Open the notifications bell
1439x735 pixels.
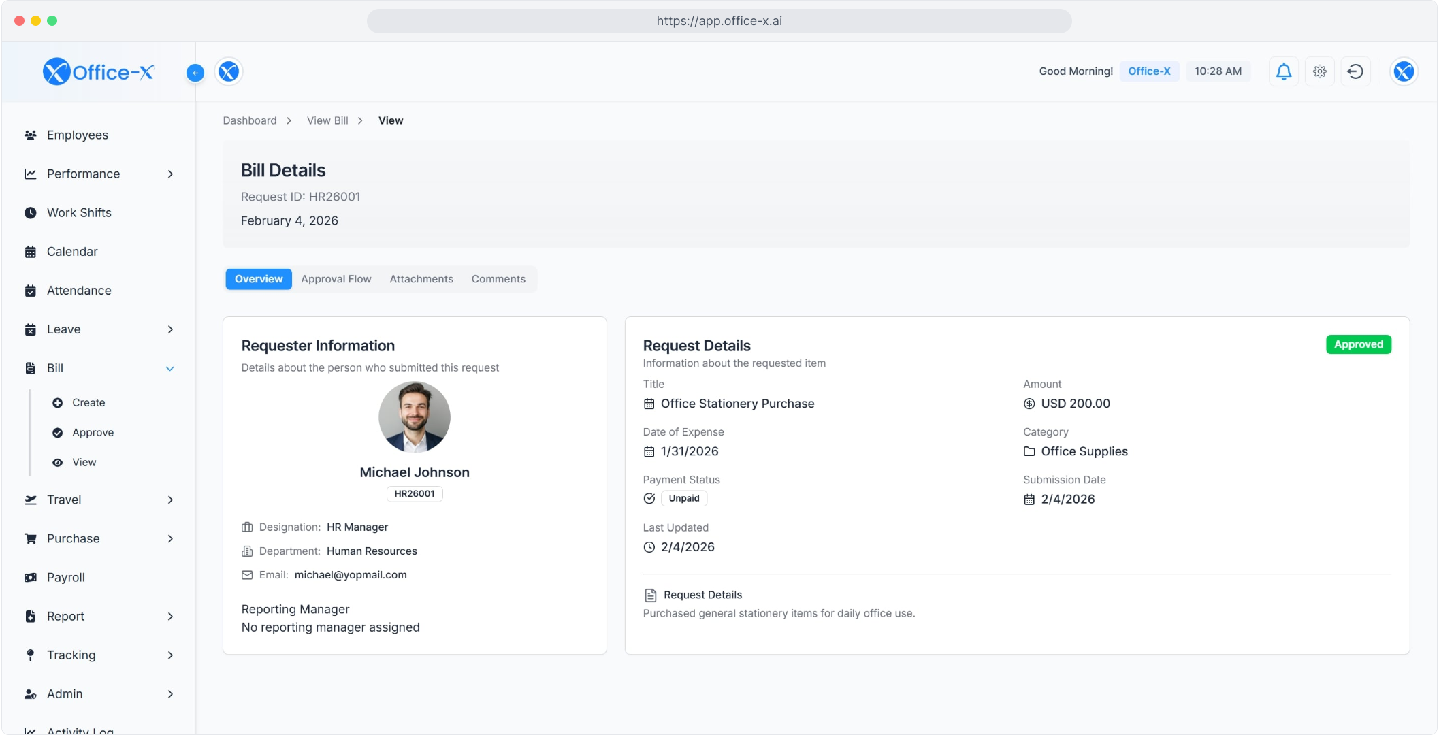pos(1283,71)
